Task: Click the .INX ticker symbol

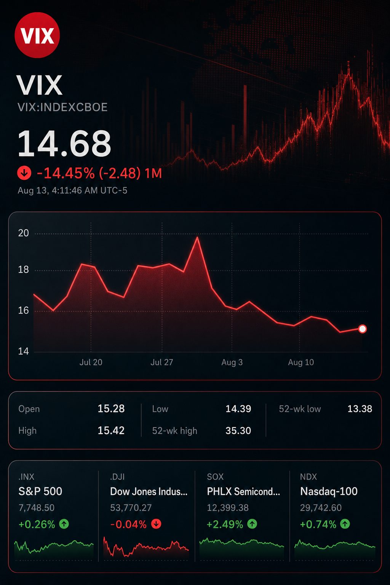Action: click(x=26, y=477)
